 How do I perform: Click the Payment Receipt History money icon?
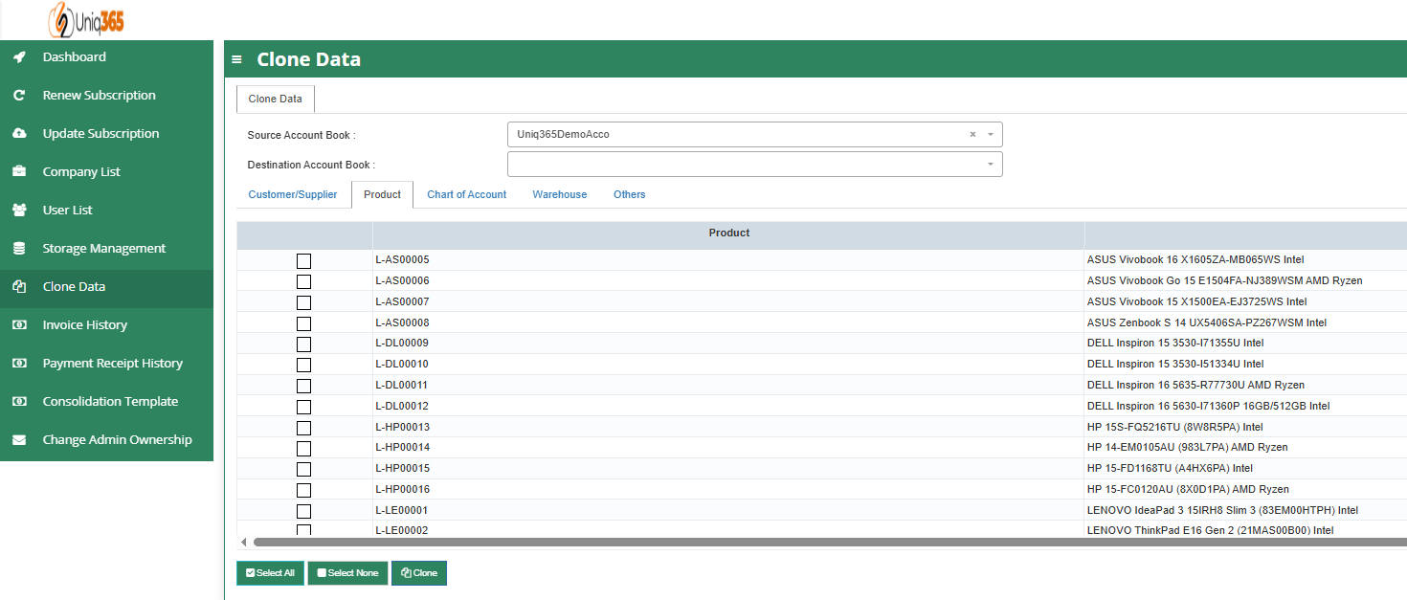(19, 364)
